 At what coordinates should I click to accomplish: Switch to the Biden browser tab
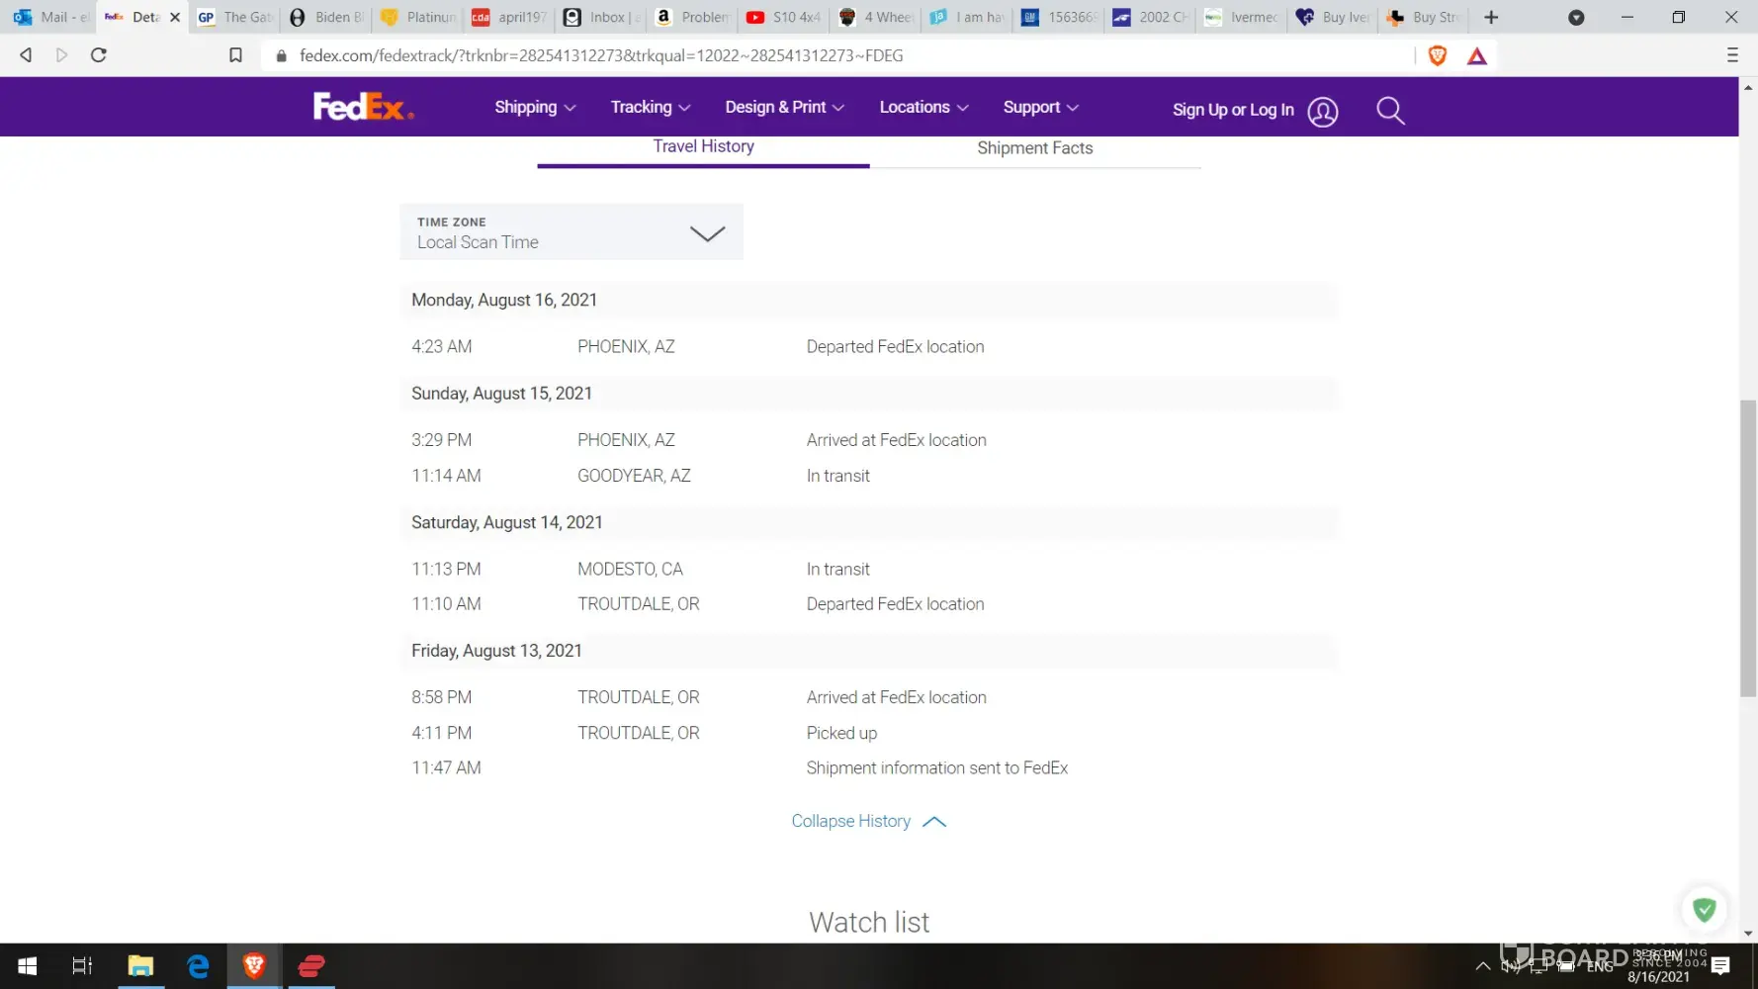(x=326, y=17)
